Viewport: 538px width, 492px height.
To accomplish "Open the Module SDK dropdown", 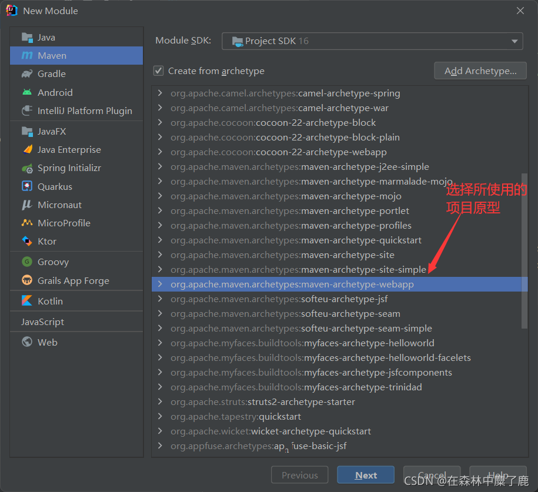I will pos(372,41).
